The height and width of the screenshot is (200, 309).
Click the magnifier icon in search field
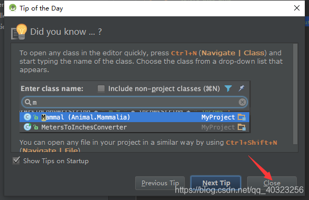[x=27, y=102]
